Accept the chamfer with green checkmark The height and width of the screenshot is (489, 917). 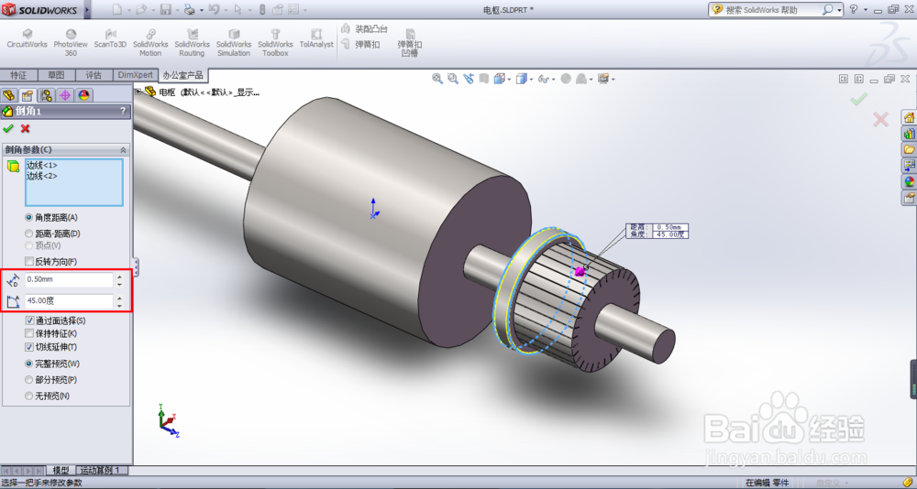8,128
